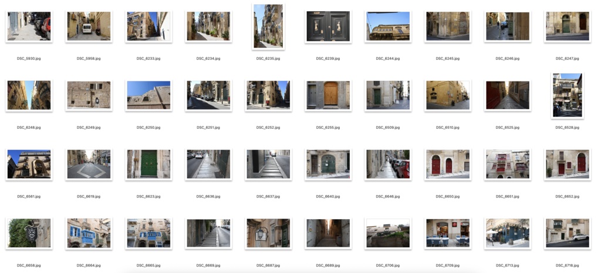The height and width of the screenshot is (273, 601).
Task: Select blue balcony photo DSC_6664.jpg
Action: point(89,233)
